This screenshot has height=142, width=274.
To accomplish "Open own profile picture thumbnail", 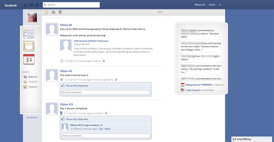I will coord(32,18).
